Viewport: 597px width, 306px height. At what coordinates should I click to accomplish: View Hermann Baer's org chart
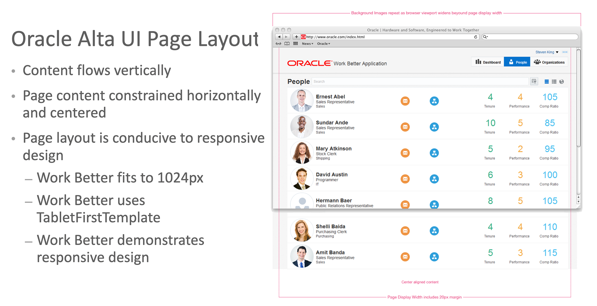[x=434, y=204]
